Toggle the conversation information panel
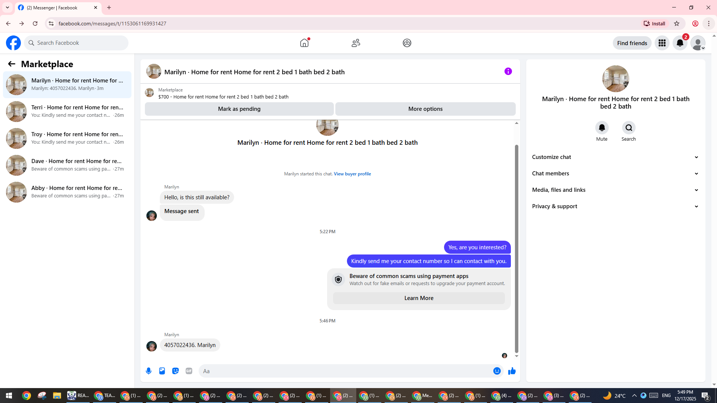The height and width of the screenshot is (403, 717). click(x=508, y=71)
